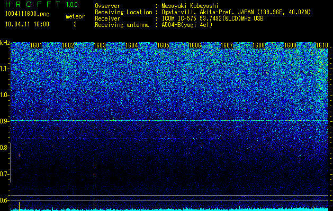The image size is (333, 211).
Task: Click the green carrier line at 0.9 kHz
Action: pyautogui.click(x=169, y=120)
